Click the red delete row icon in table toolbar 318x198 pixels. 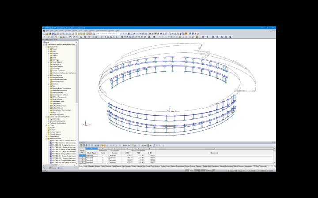[124, 146]
